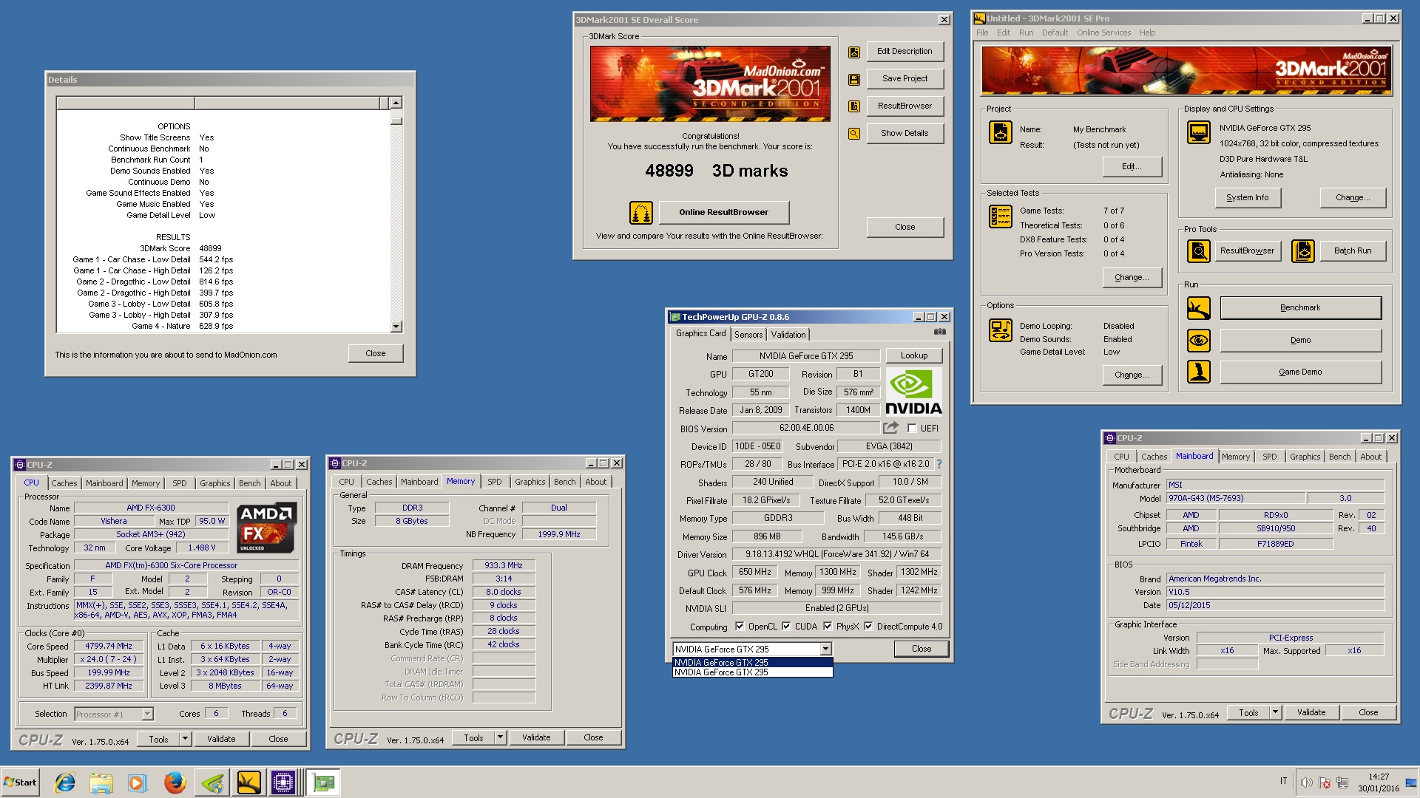
Task: Click Close in the Details window
Action: [x=376, y=354]
